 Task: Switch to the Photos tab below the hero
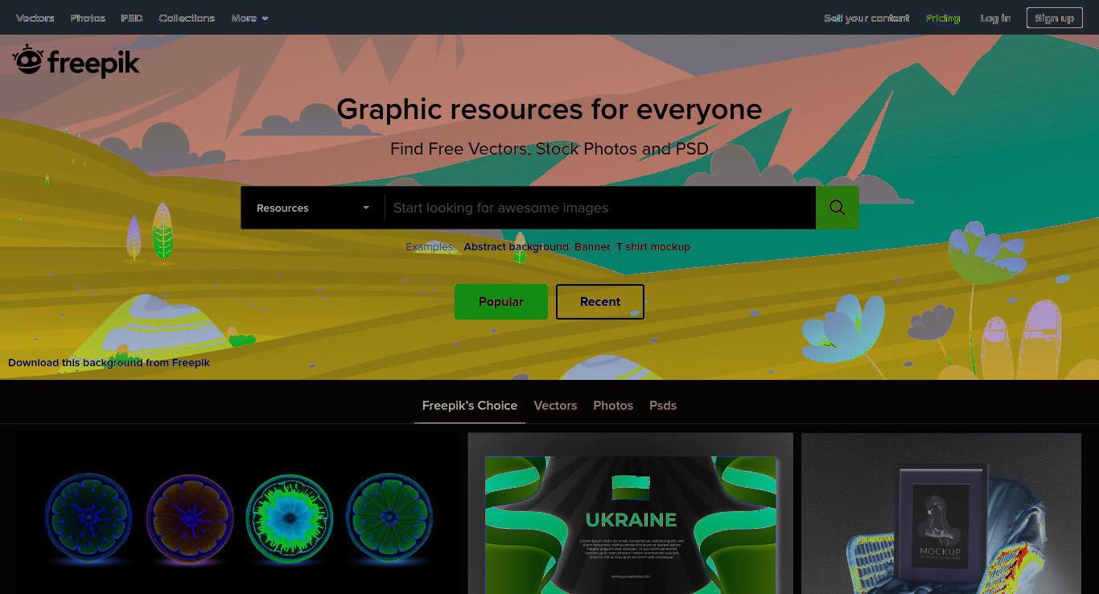613,406
